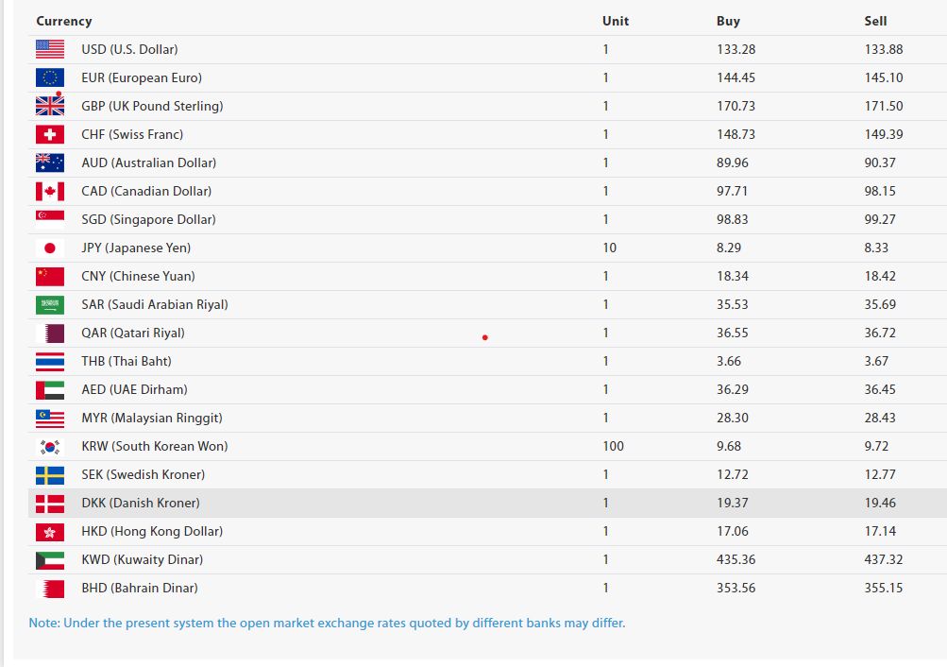The image size is (947, 667).
Task: Click the UK flag icon
Action: click(50, 106)
